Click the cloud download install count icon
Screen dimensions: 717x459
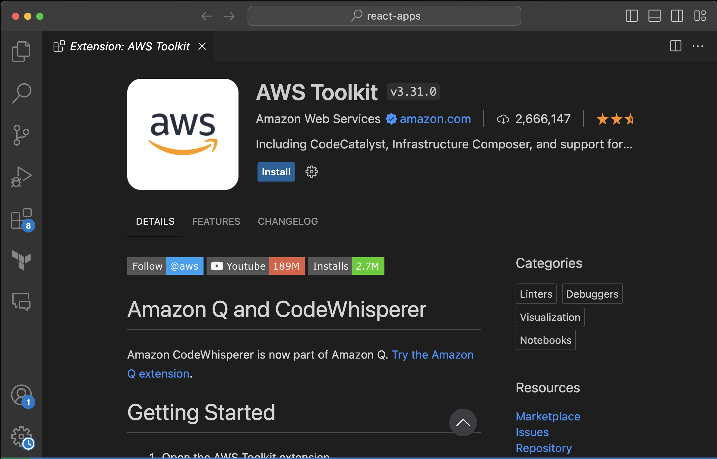click(x=503, y=119)
